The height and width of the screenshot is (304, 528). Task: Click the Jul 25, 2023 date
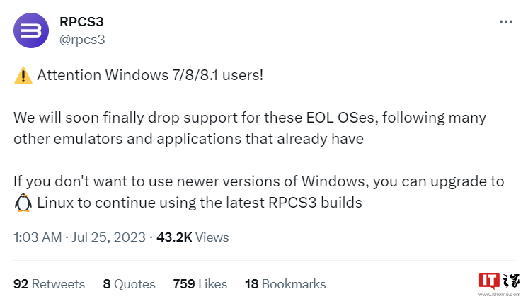click(108, 237)
